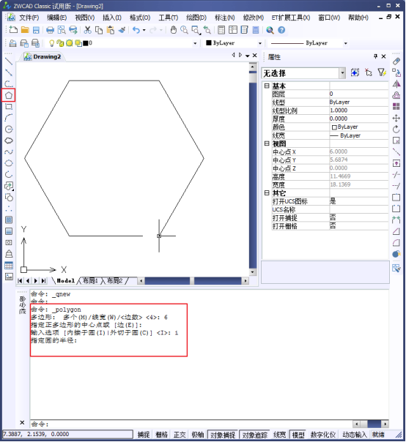
Task: Select the Arc draw tool
Action: point(9,118)
